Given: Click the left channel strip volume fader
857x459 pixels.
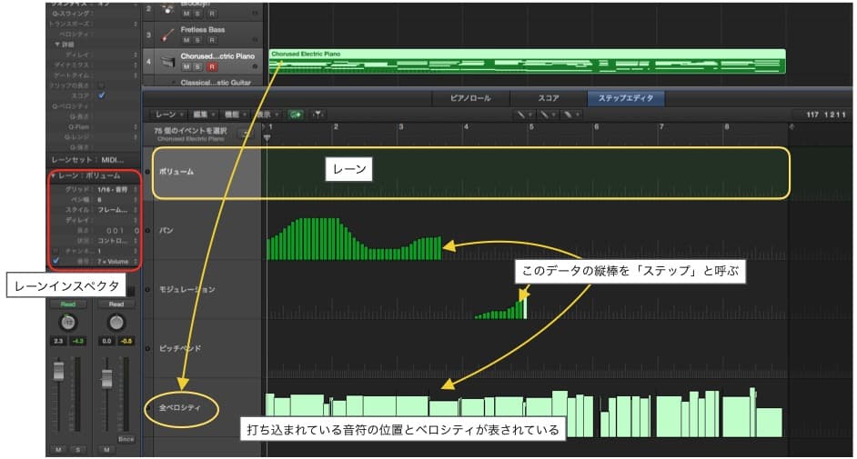Looking at the screenshot, I should pos(58,371).
